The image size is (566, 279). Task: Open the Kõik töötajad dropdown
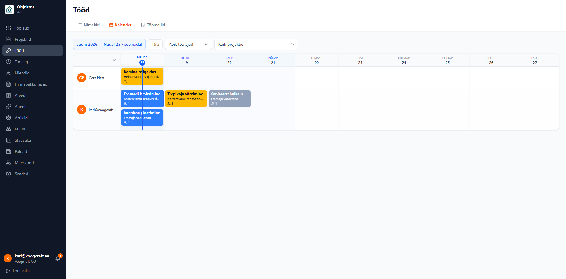pyautogui.click(x=188, y=44)
